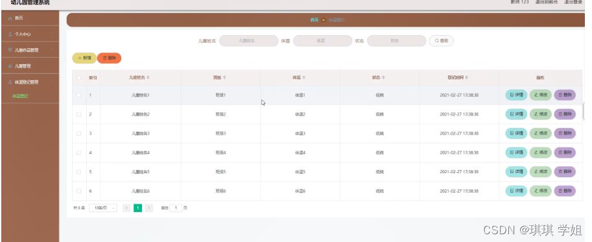Open 详情 for row 儿童姓名6
This screenshot has width=592, height=242.
[x=516, y=191]
